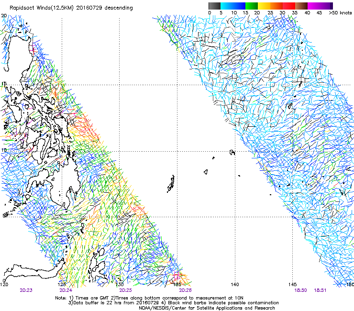Viewport: 354px width, 311px height.
Task: Click the purple time stamp 20:24
Action: click(x=66, y=290)
